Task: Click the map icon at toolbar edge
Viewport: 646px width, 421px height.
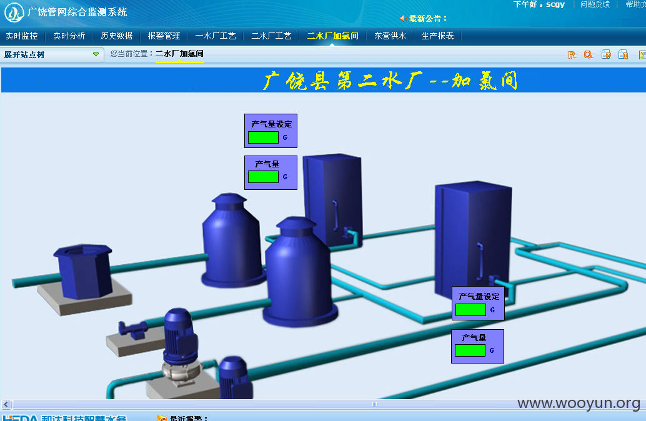Action: click(642, 55)
